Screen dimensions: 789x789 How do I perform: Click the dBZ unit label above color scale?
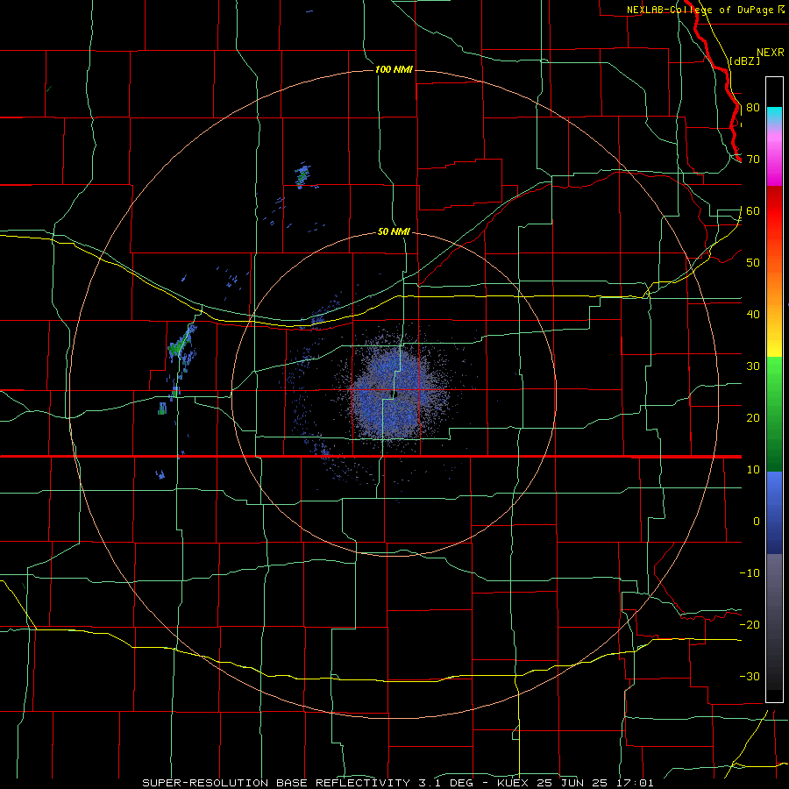coord(744,60)
